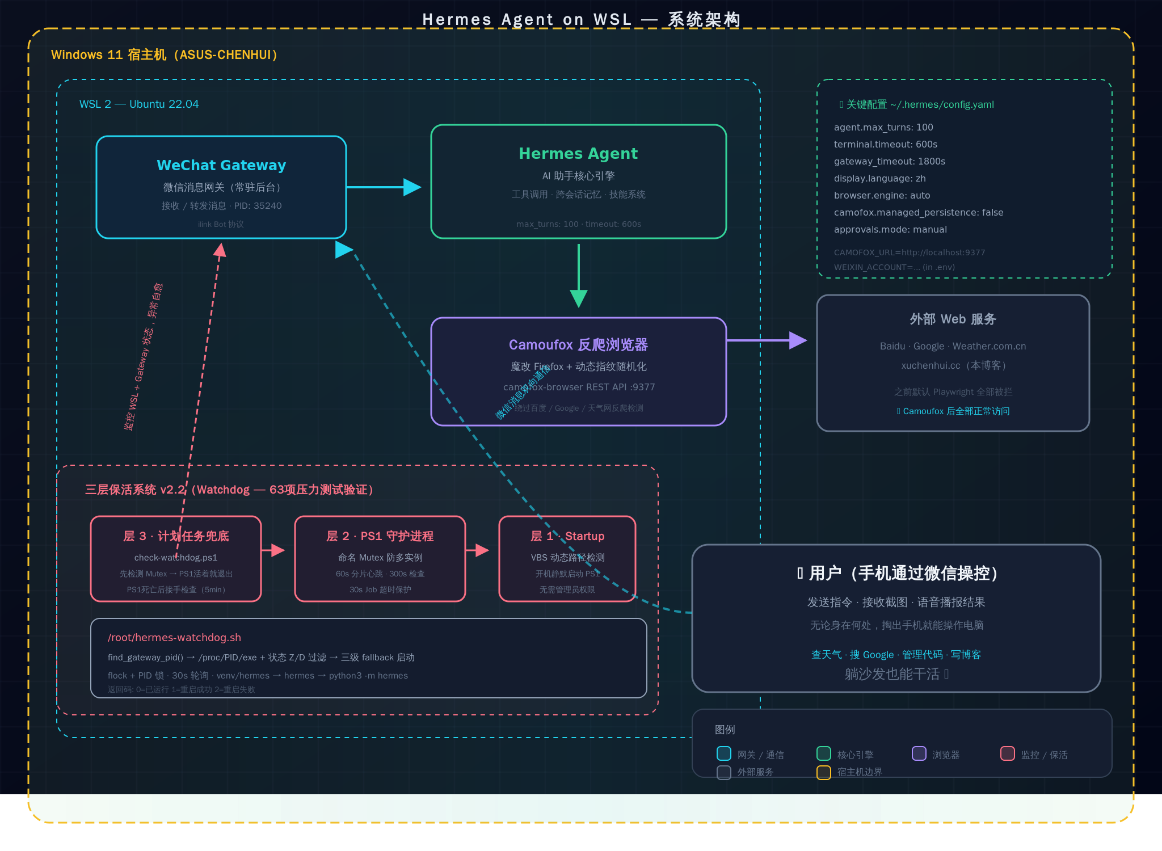This screenshot has width=1162, height=851.
Task: Click '之前默认 Playwright 全部被拦' note
Action: click(953, 392)
